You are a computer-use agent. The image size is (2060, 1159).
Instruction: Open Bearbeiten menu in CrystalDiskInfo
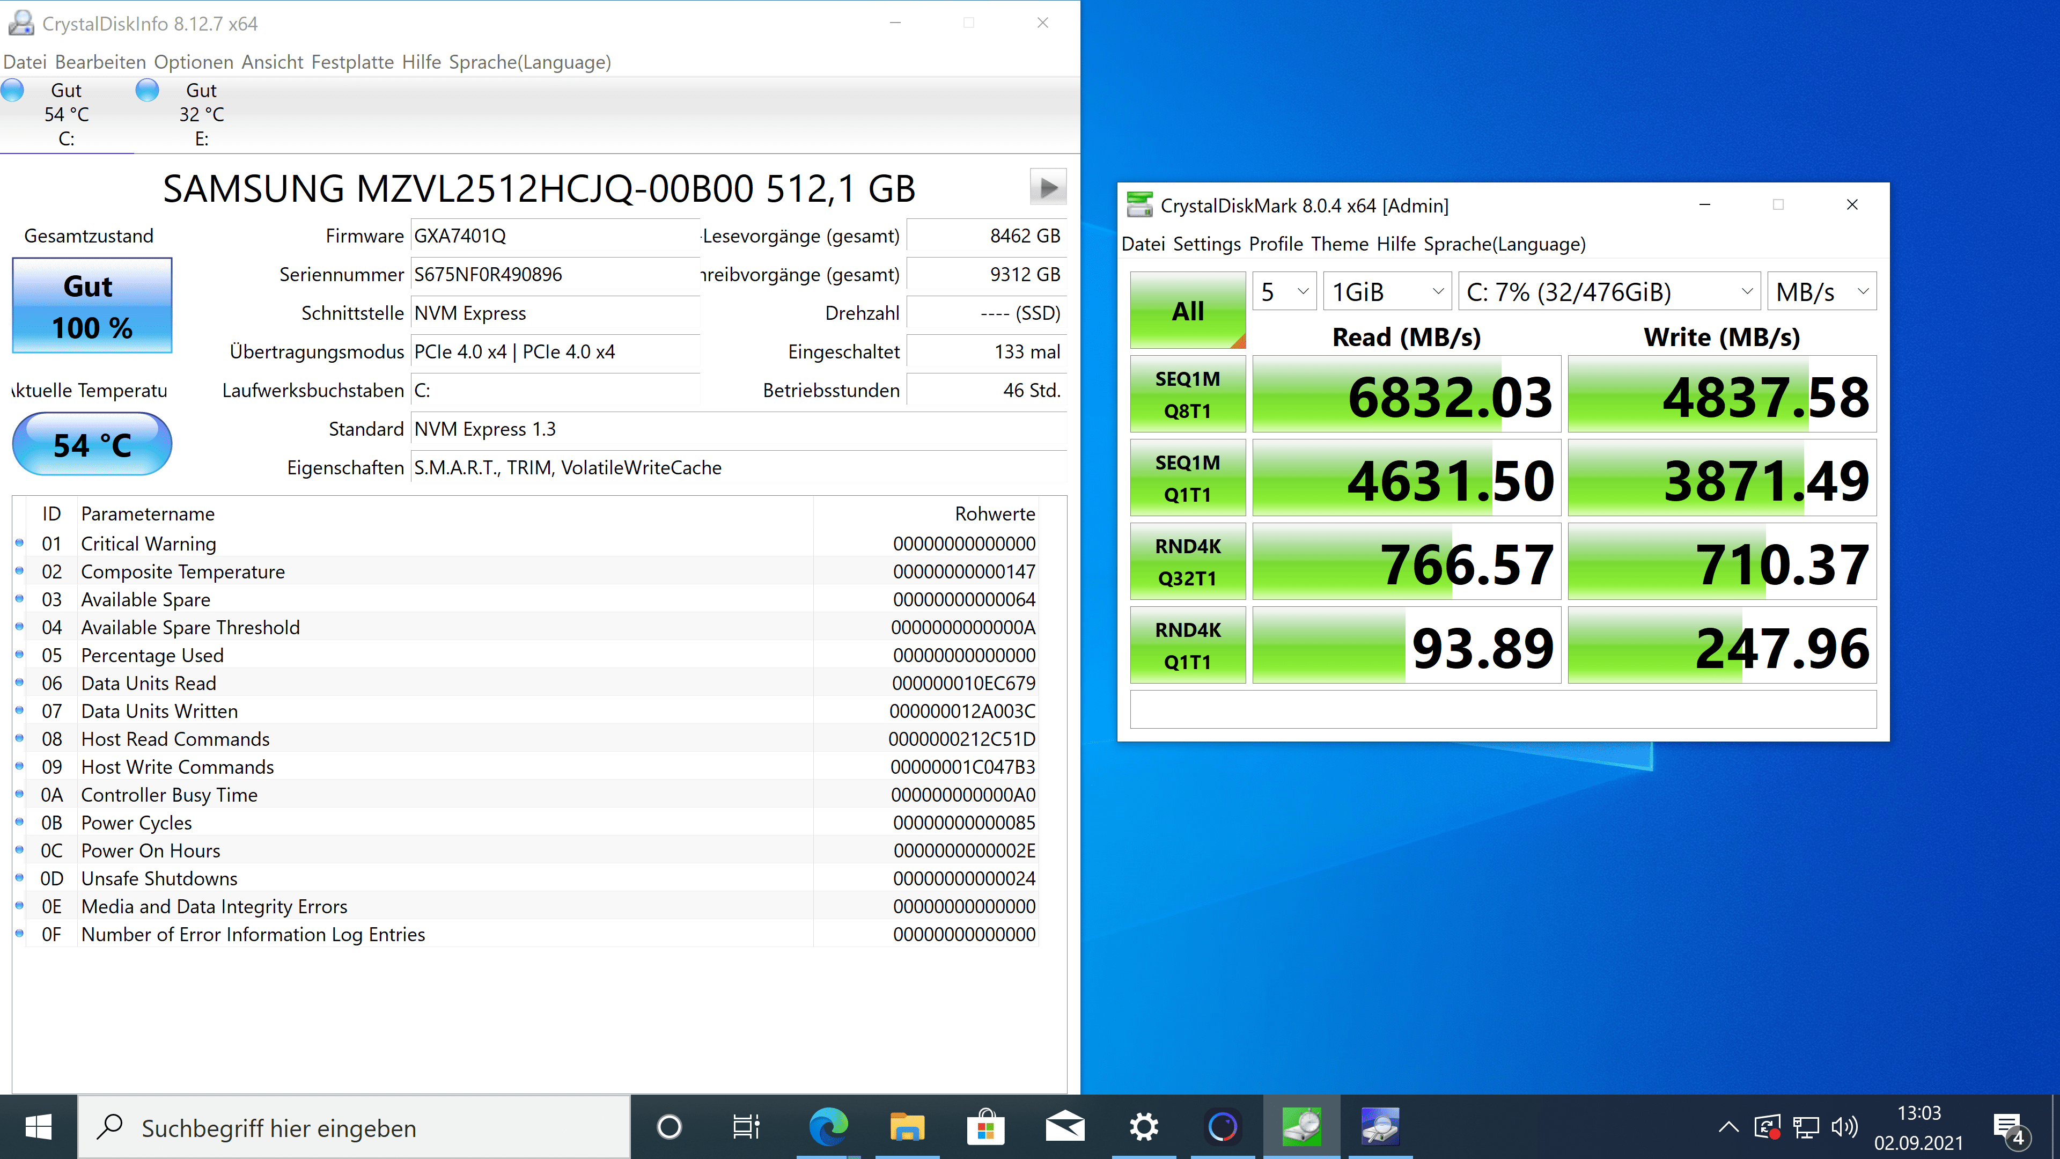point(101,62)
